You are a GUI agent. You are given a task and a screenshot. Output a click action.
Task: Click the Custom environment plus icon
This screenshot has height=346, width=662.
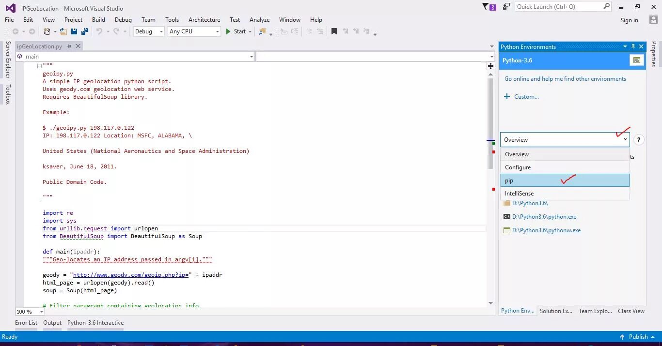click(x=507, y=96)
